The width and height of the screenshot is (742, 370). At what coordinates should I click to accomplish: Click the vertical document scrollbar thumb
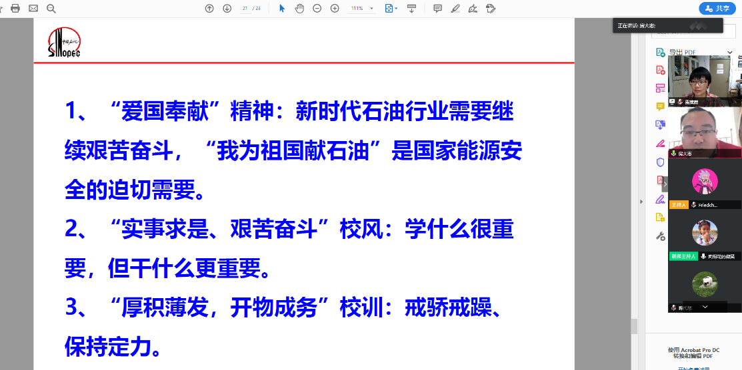tap(634, 326)
